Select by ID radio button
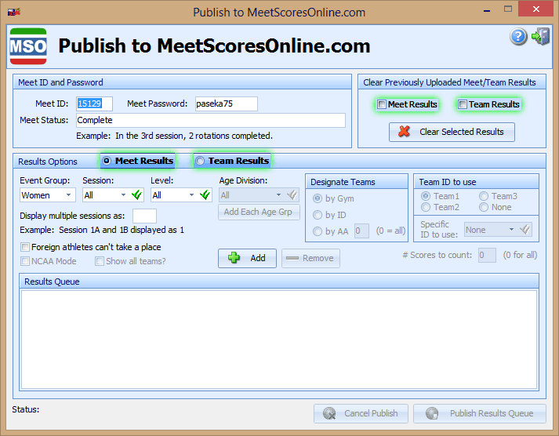Image resolution: width=559 pixels, height=436 pixels. point(318,215)
